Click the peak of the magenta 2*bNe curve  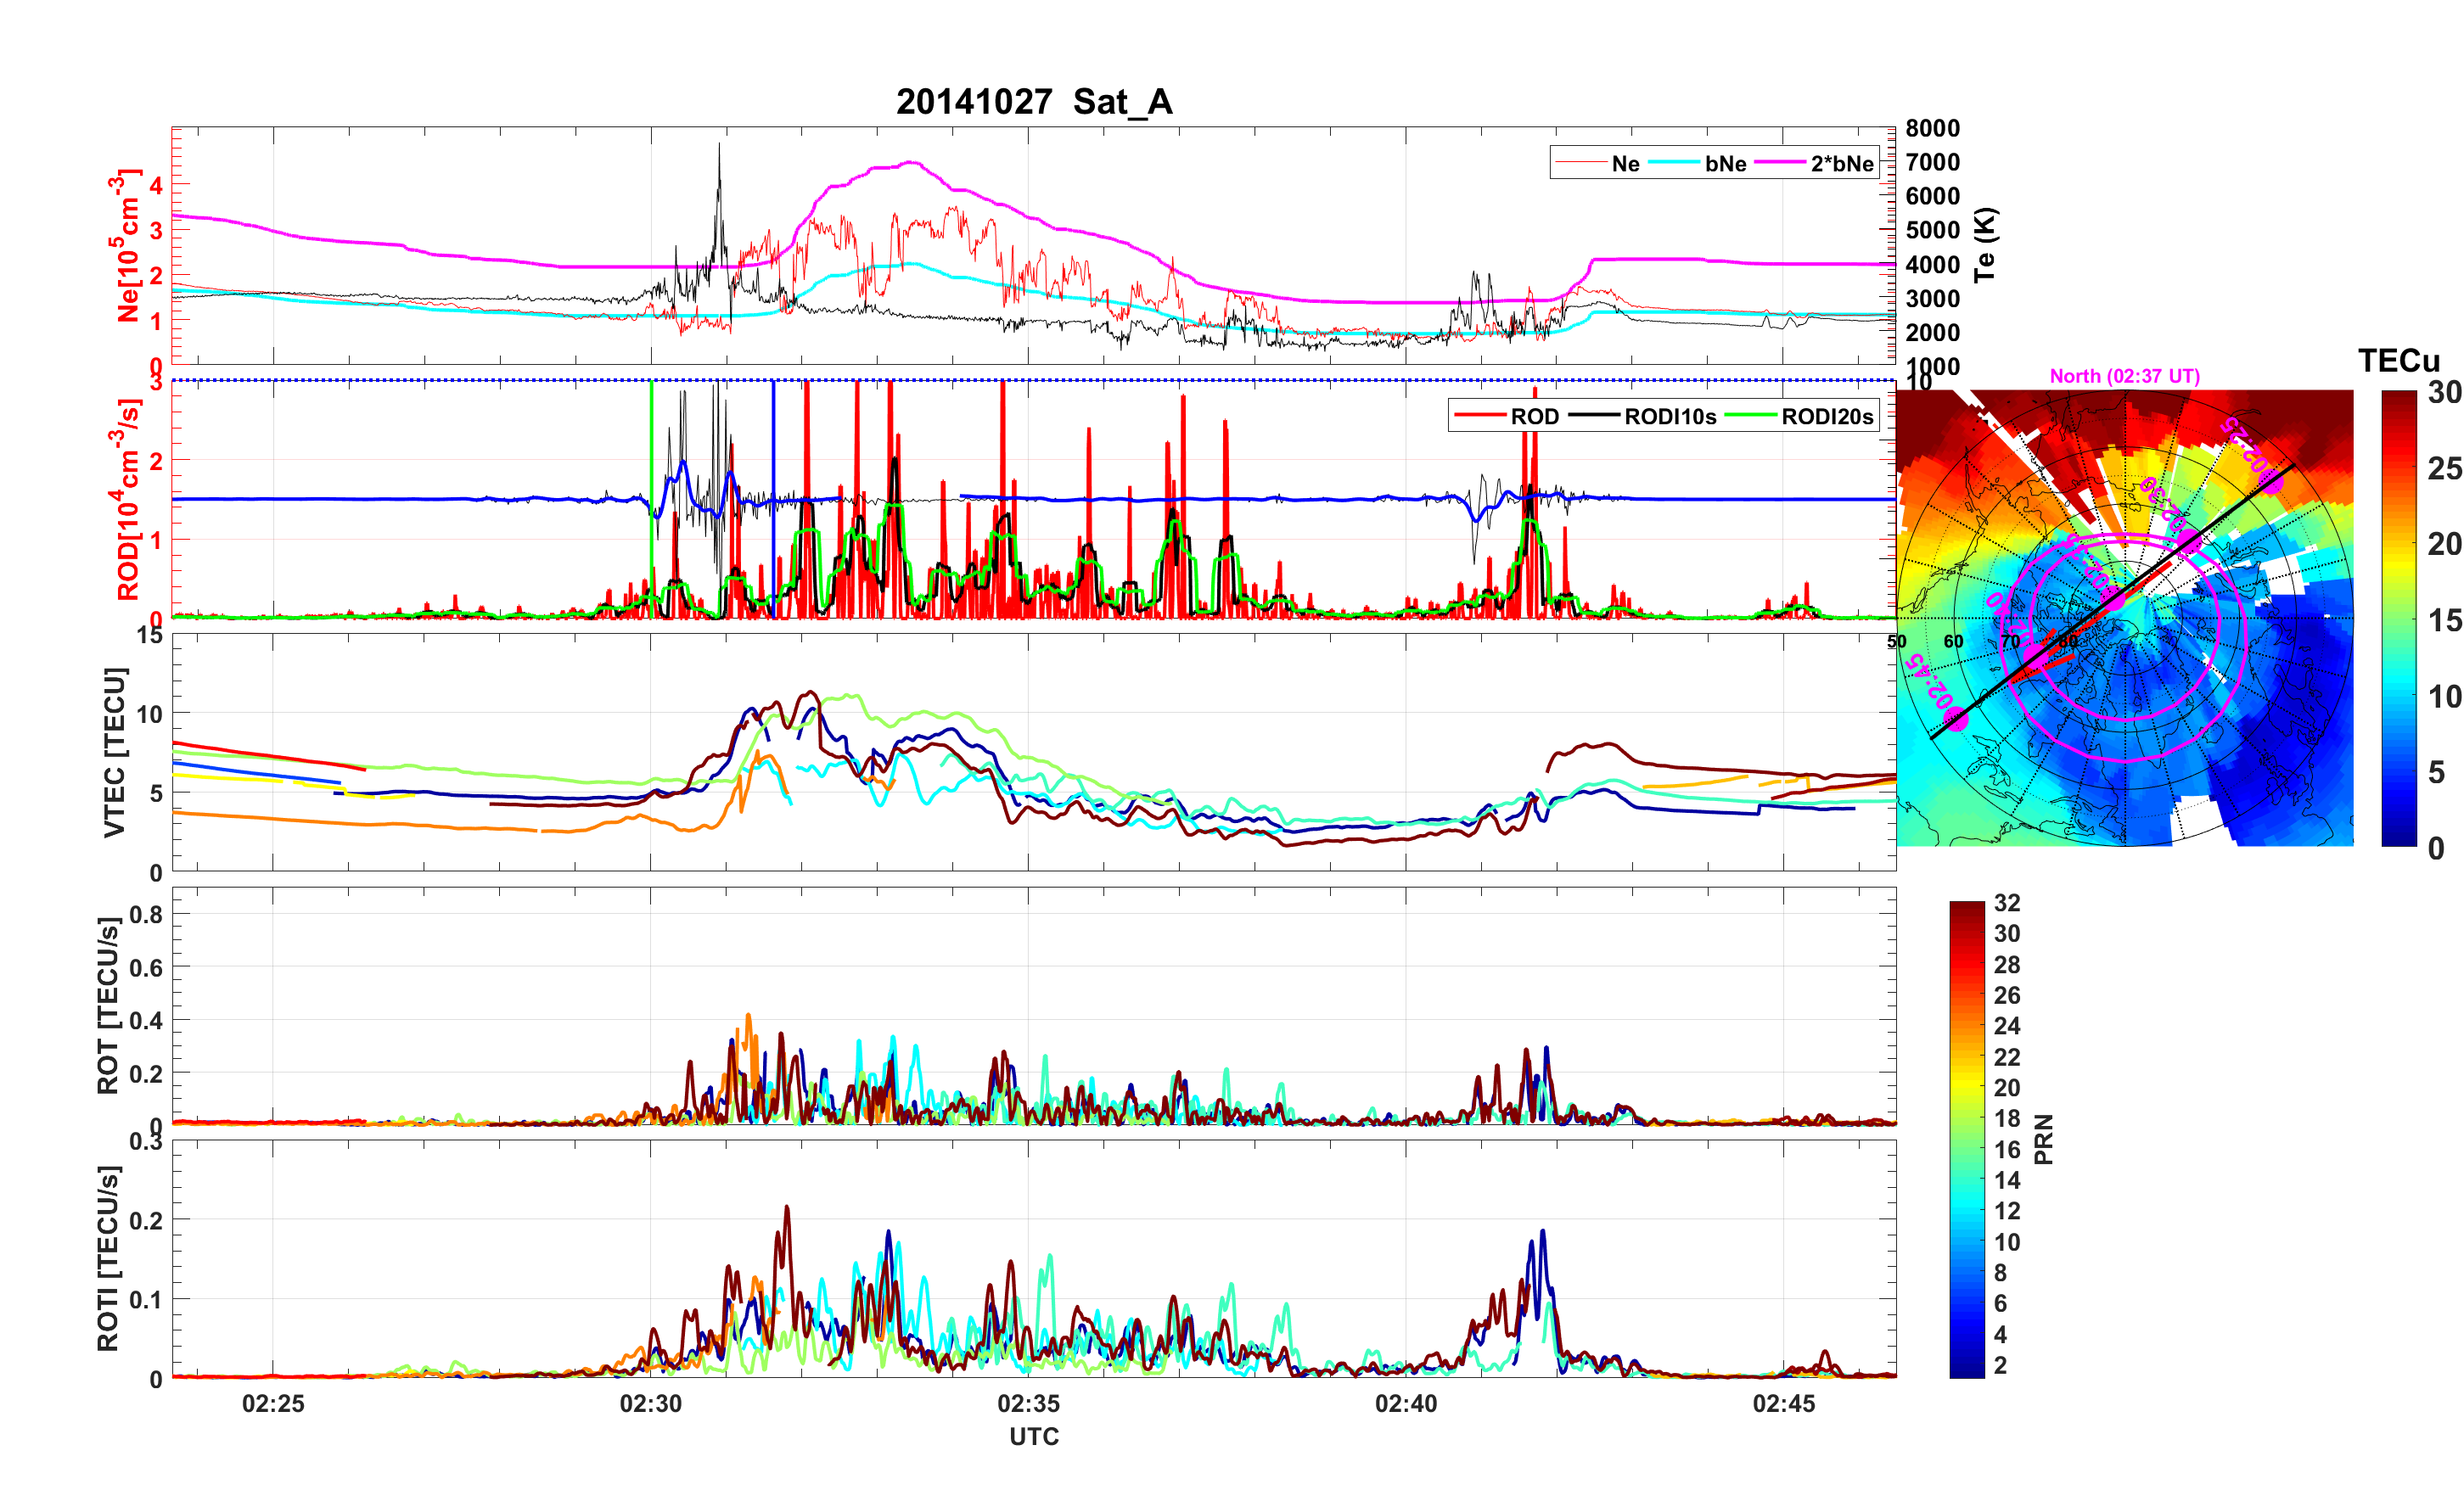909,162
